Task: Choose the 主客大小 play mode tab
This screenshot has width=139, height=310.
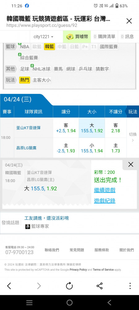Action: [x=42, y=80]
